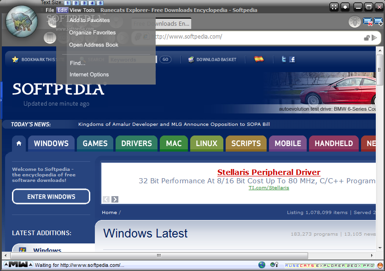Choose Add to Favorites from Edit menu
The height and width of the screenshot is (271, 385).
coord(89,20)
